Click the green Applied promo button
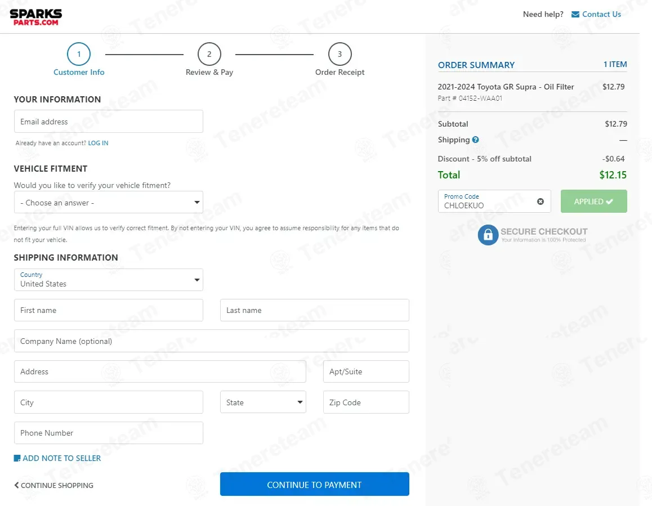The width and height of the screenshot is (652, 506). coord(593,201)
